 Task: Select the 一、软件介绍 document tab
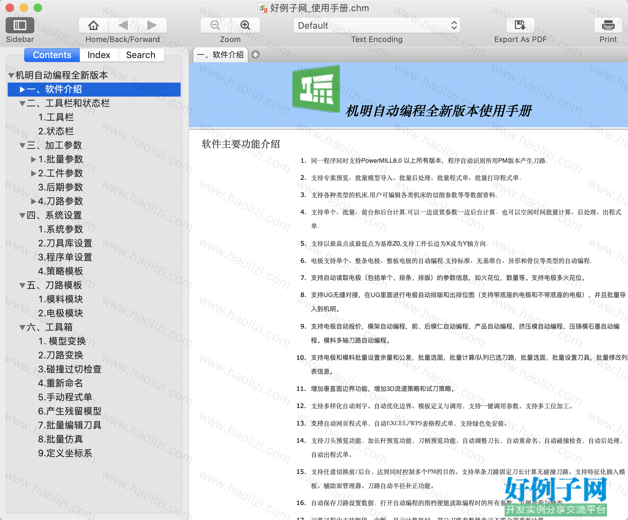pos(221,55)
